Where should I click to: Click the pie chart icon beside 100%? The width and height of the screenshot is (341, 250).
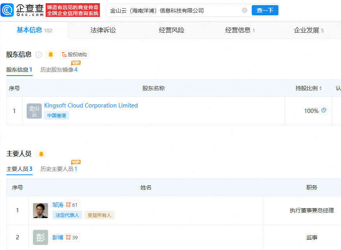pos(324,111)
